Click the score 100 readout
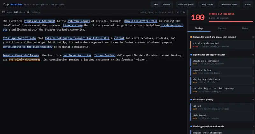The width and height of the screenshot is (255, 134). 198,18
